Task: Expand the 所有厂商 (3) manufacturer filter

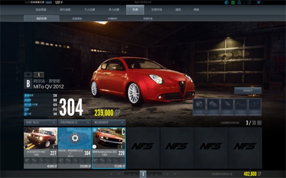Action: coord(41,123)
